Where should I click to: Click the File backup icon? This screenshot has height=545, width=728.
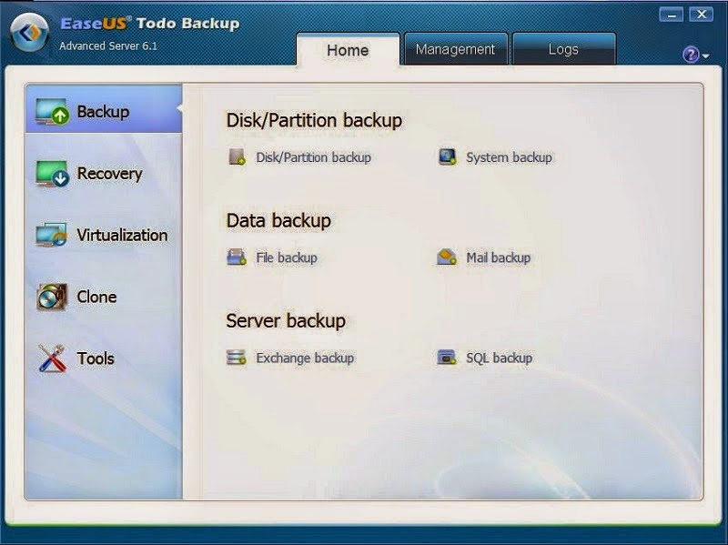pyautogui.click(x=237, y=257)
